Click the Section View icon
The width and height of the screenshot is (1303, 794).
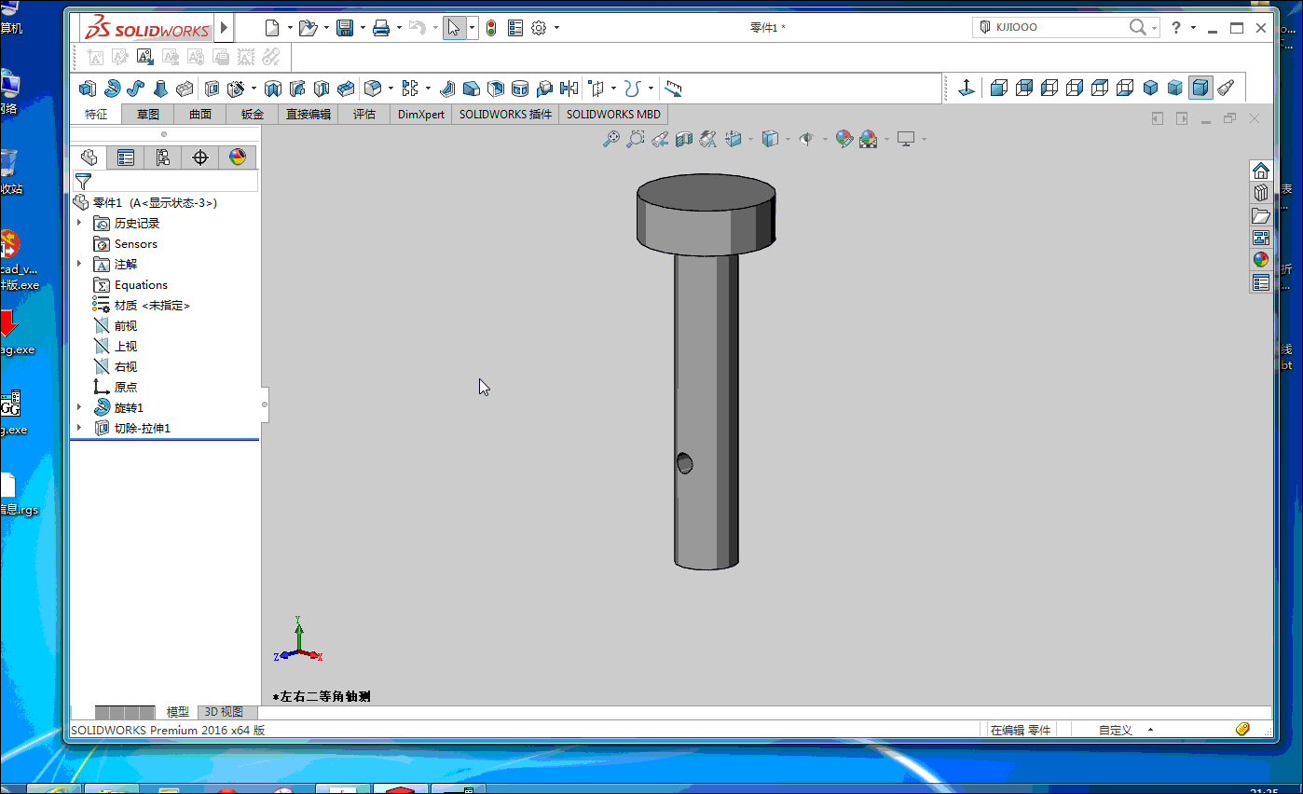(684, 139)
